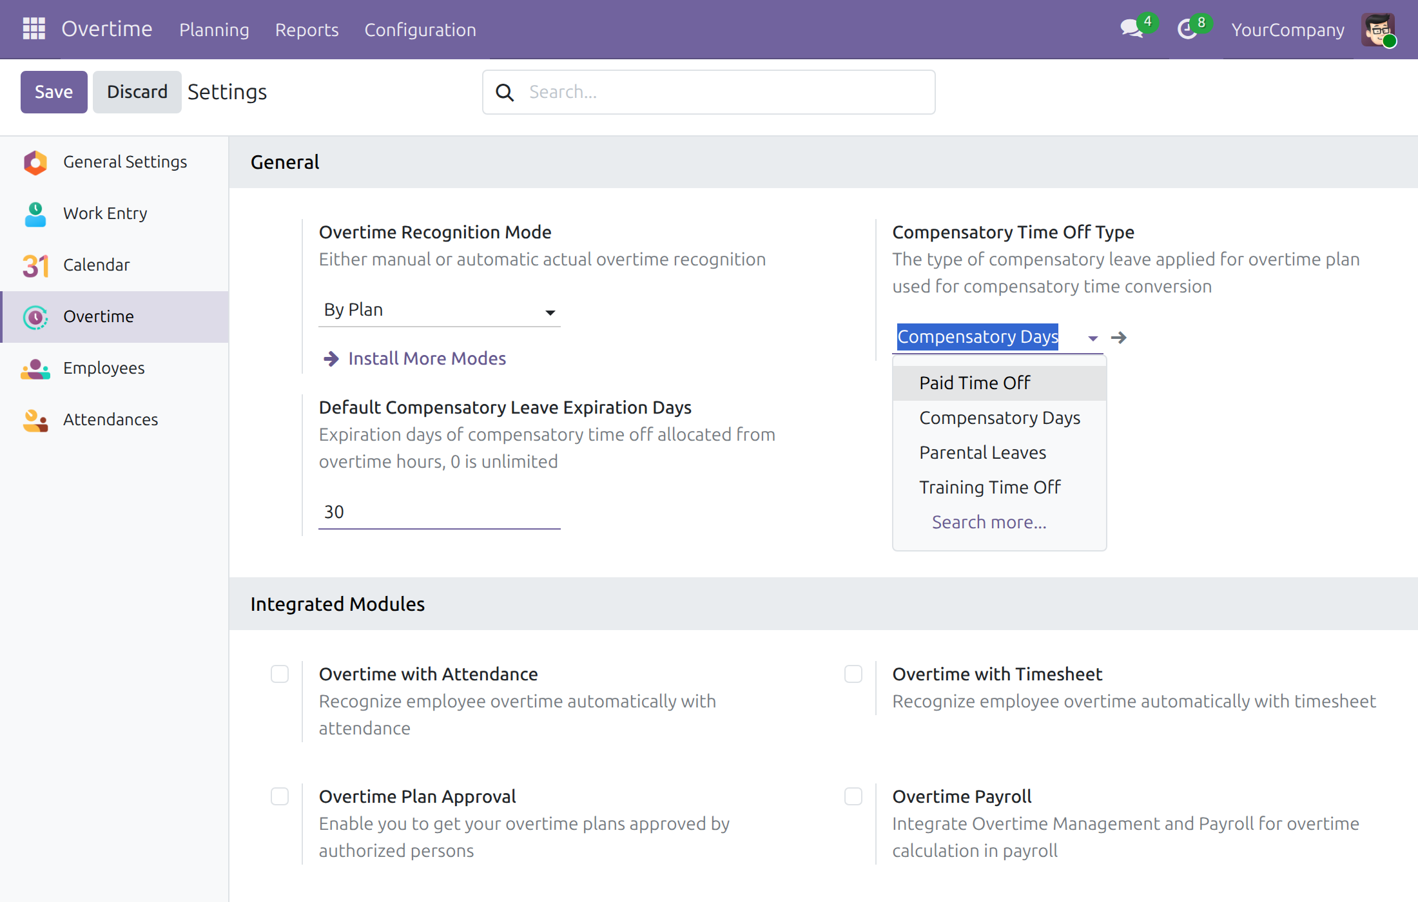Screen dimensions: 1418x902
Task: Open the Reports menu
Action: pos(307,30)
